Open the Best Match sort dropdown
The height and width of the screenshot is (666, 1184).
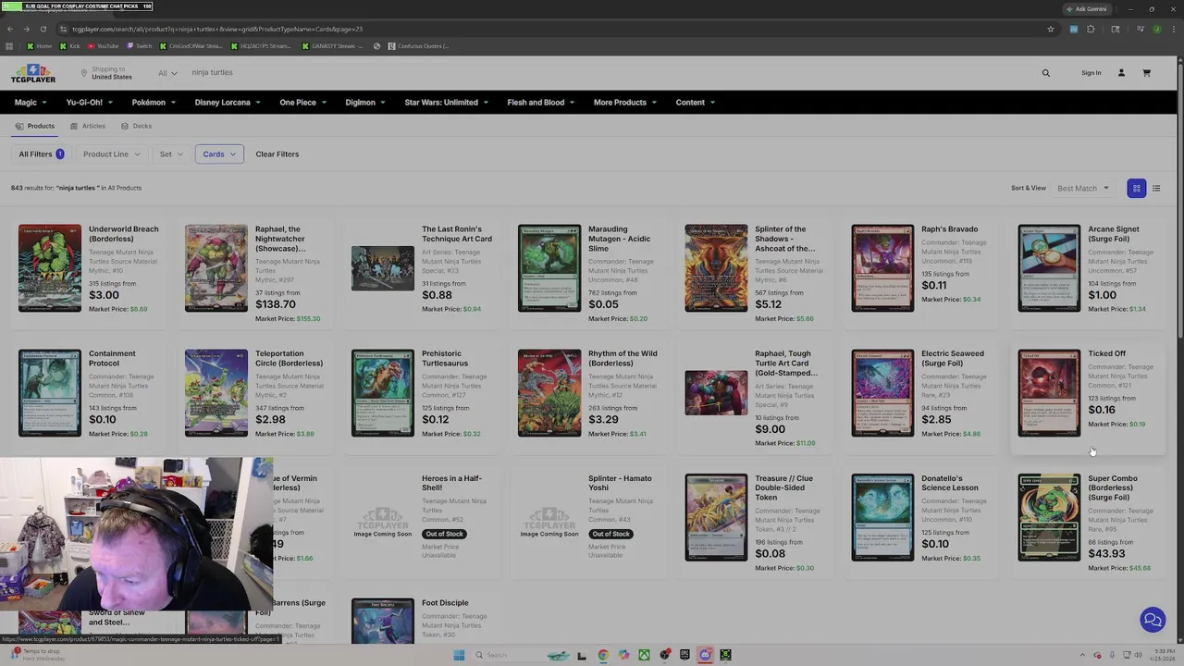(1083, 189)
